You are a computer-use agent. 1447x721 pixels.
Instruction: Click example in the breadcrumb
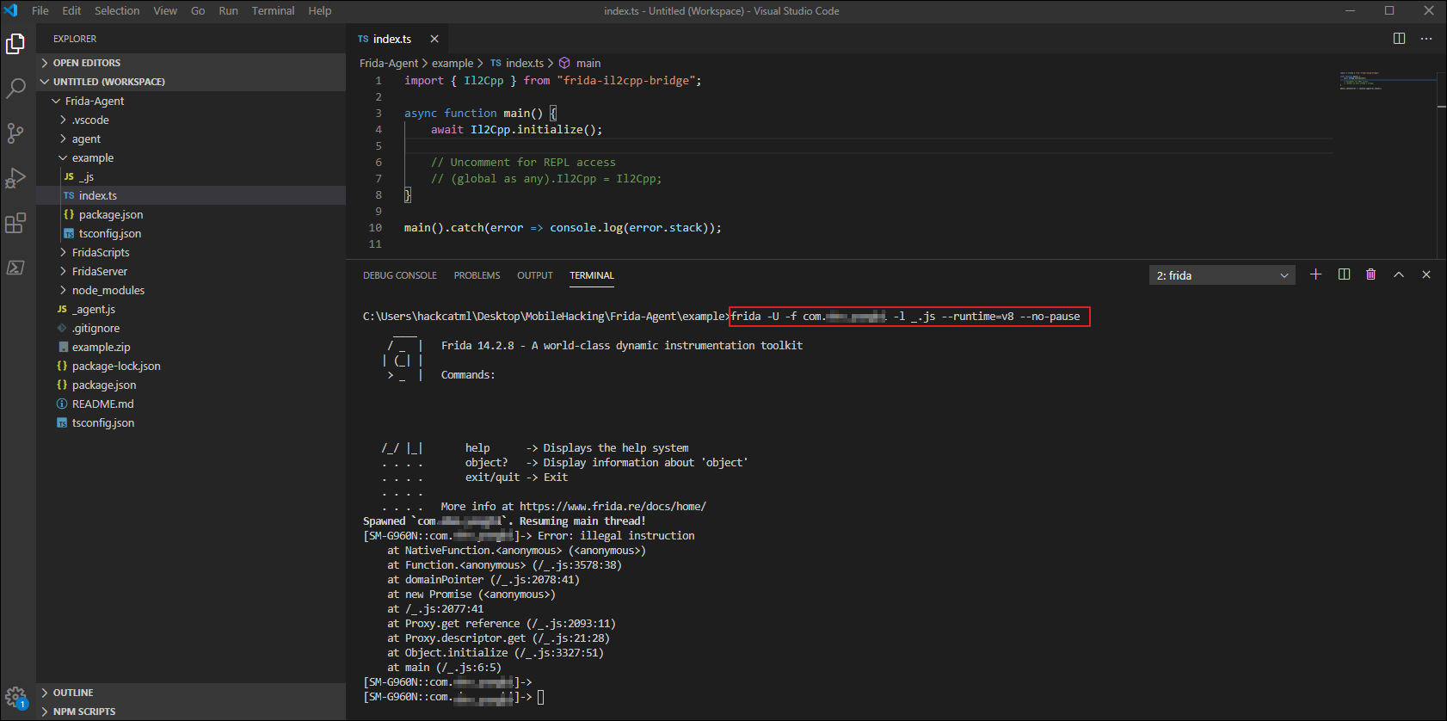pos(453,63)
